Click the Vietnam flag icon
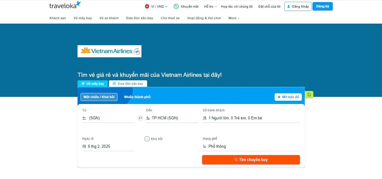The image size is (382, 179). [147, 6]
